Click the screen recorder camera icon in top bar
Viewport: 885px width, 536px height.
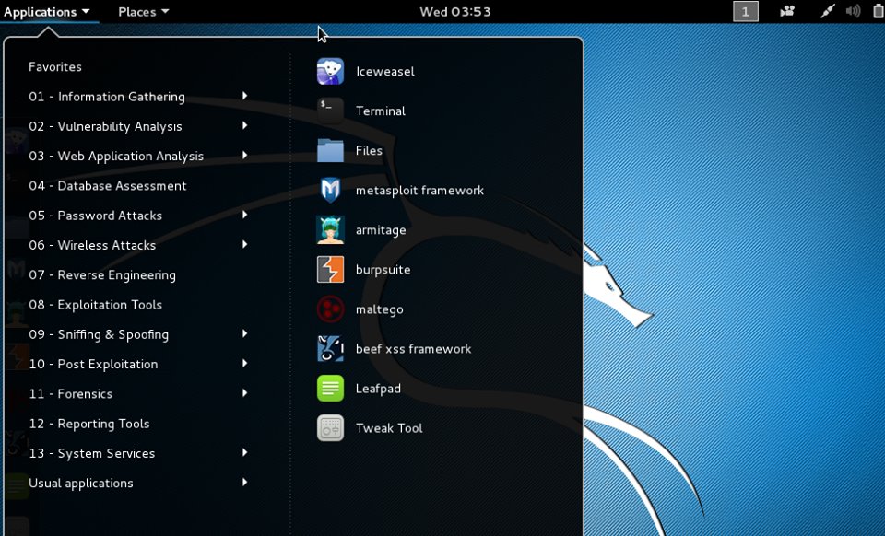click(786, 11)
